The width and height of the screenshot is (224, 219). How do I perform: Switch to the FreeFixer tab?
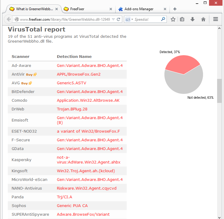(89, 9)
